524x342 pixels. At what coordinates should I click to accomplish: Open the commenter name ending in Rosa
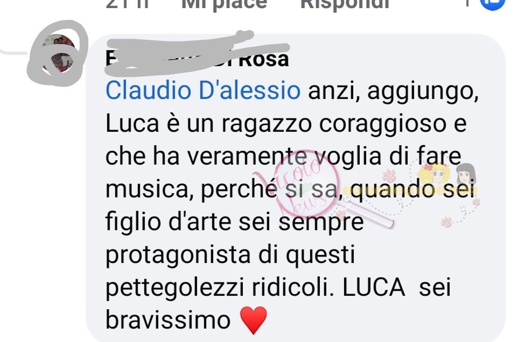click(197, 59)
